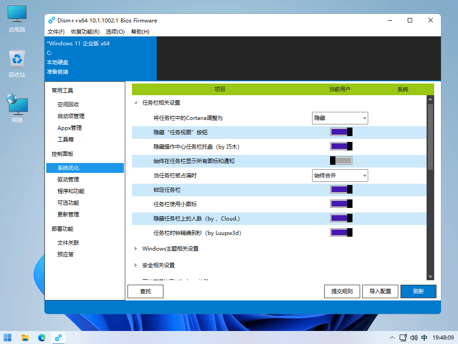Image resolution: width=458 pixels, height=344 pixels.
Task: Click the 提交规则 button
Action: click(x=342, y=291)
